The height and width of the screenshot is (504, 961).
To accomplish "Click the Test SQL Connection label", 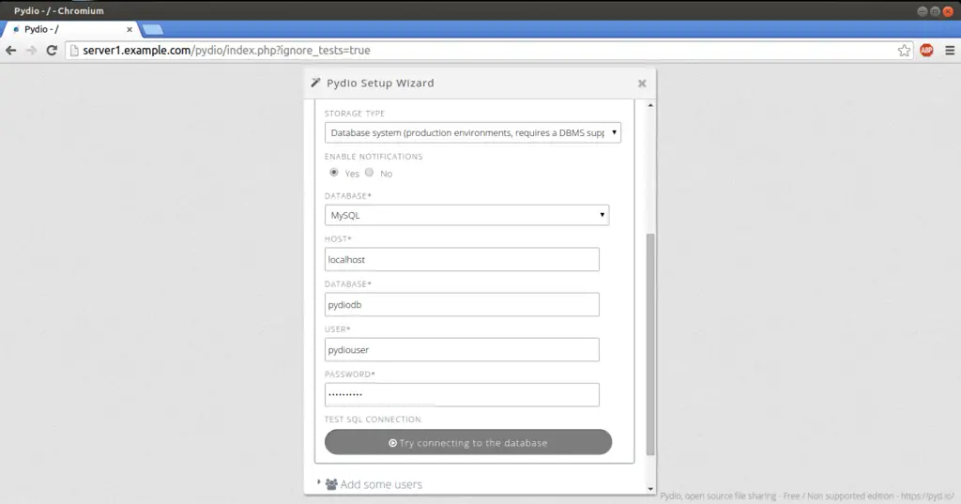I will (374, 420).
